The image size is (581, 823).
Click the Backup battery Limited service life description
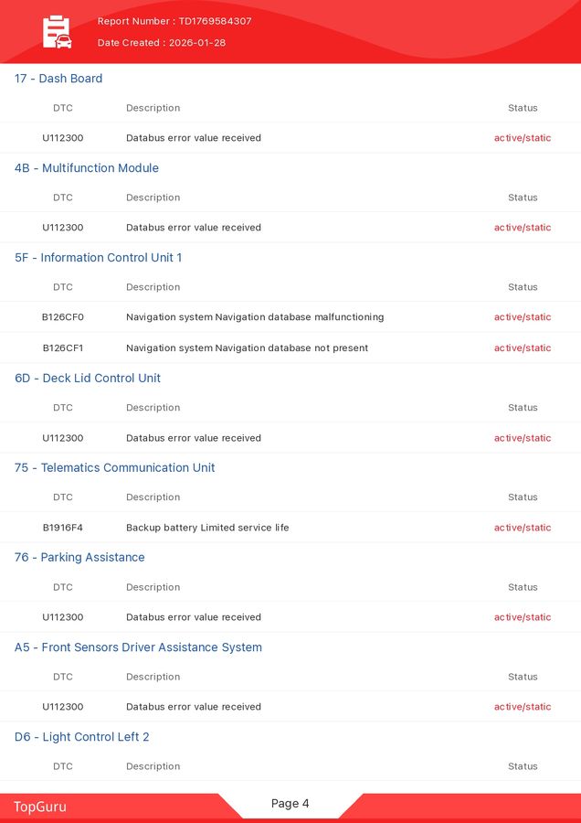point(207,528)
